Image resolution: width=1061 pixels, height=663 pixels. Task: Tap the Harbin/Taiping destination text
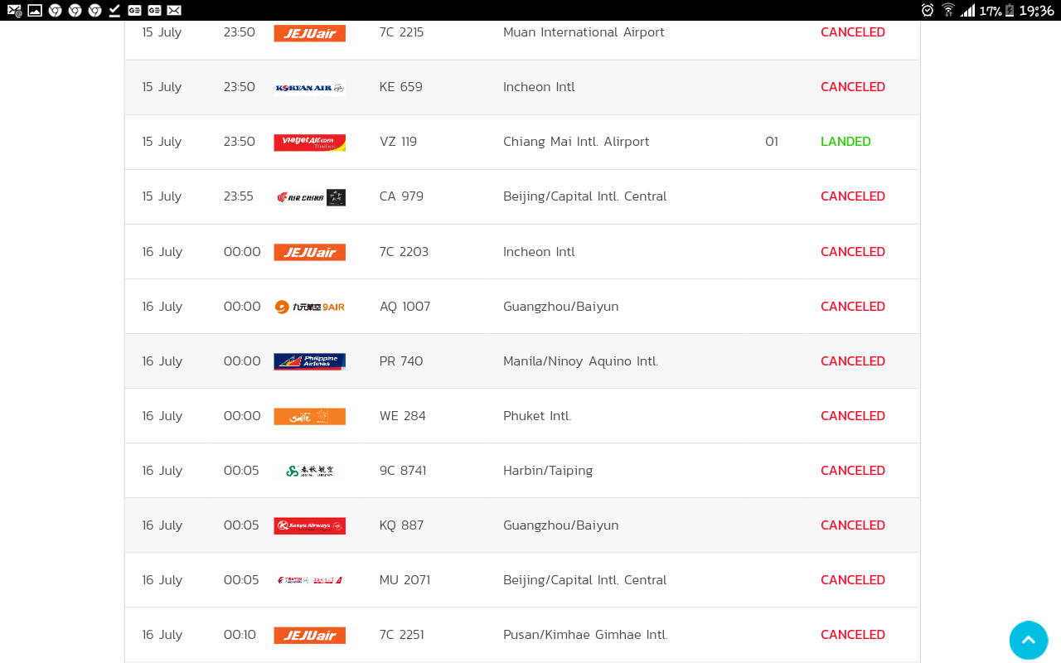[x=548, y=471]
